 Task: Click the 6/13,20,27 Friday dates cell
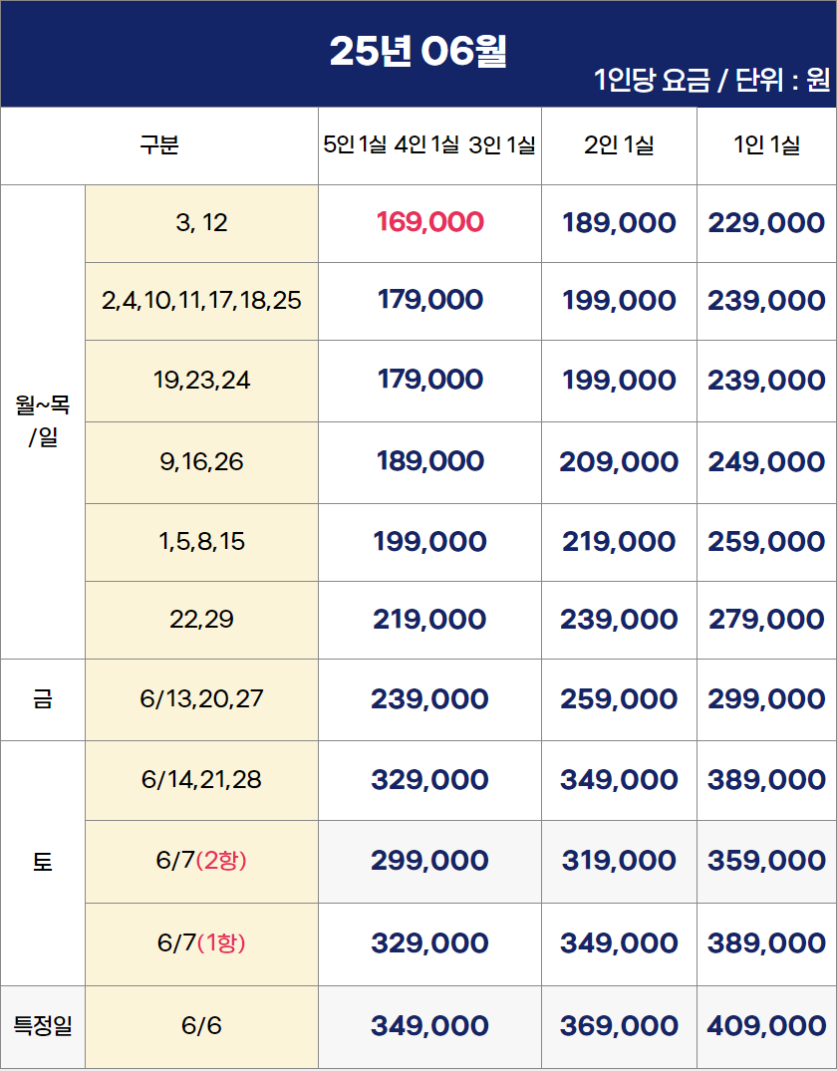click(x=201, y=699)
